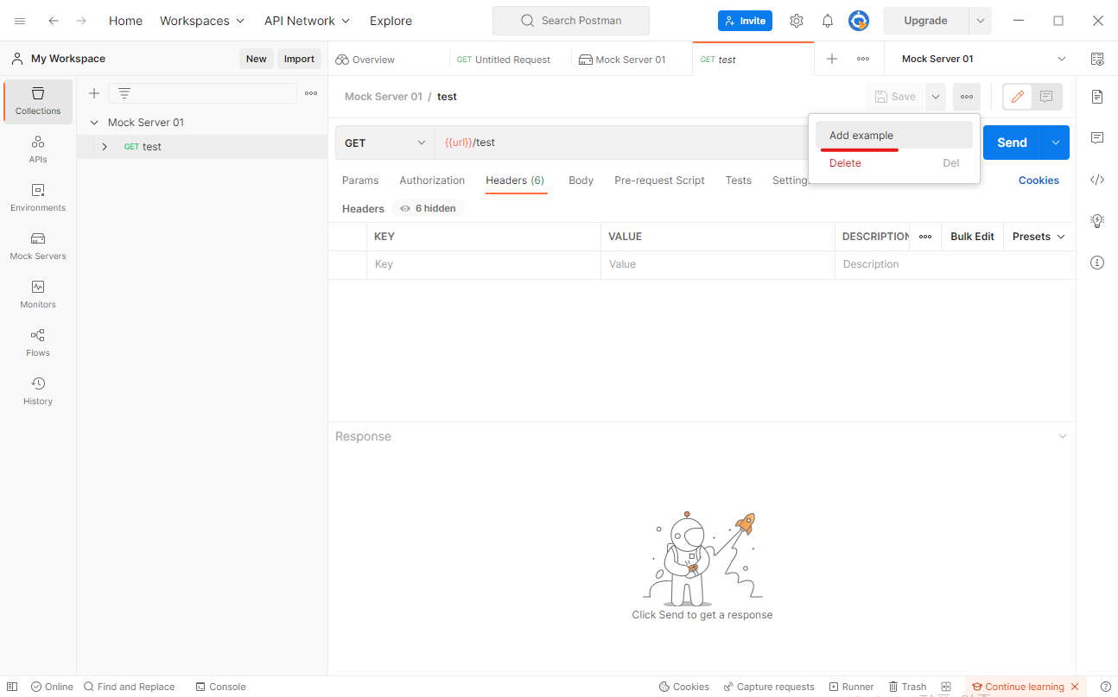Screen dimensions: 1118x697
Task: Open the GET method dropdown
Action: (x=385, y=143)
